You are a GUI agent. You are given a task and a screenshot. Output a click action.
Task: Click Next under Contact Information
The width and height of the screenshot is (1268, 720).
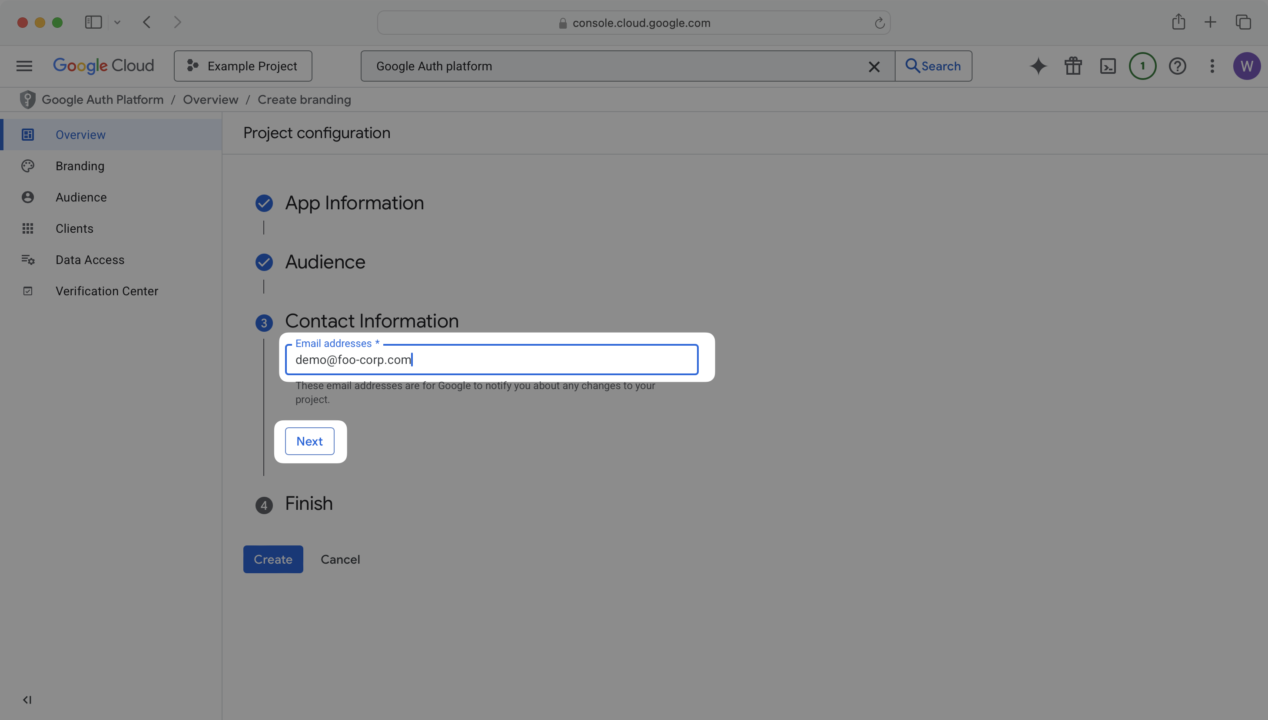310,441
